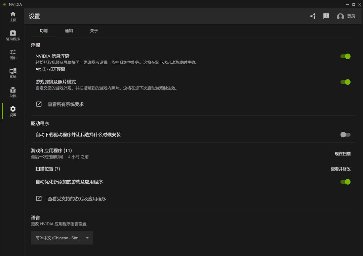The height and width of the screenshot is (256, 363).
Task: Open the 主页 home sidebar icon
Action: (13, 14)
